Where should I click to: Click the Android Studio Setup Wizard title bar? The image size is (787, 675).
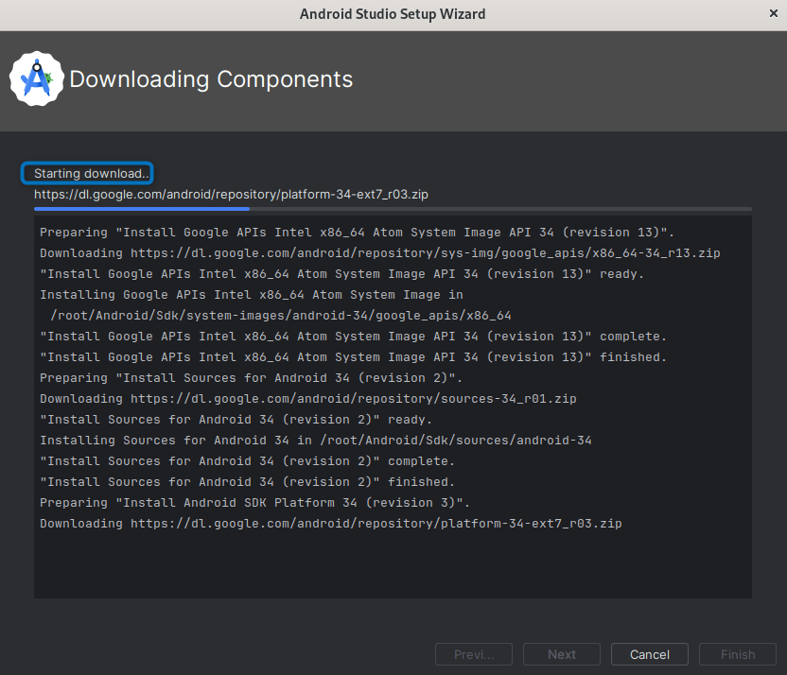click(393, 13)
